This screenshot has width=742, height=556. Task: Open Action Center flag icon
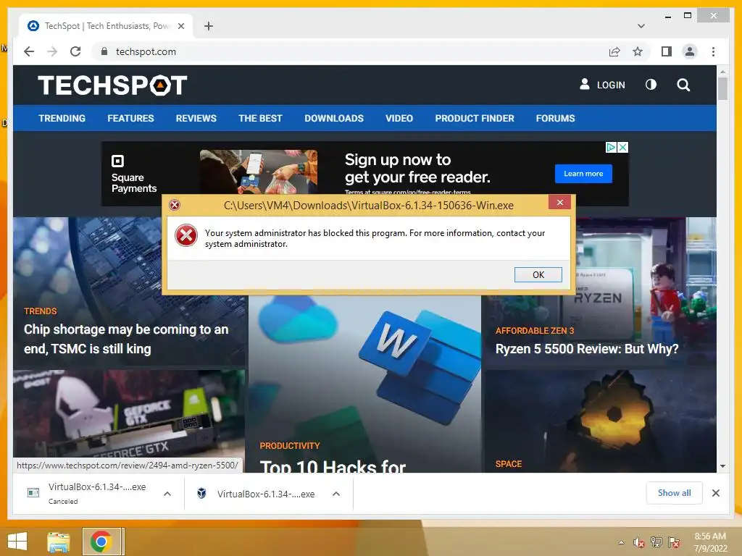coord(674,542)
